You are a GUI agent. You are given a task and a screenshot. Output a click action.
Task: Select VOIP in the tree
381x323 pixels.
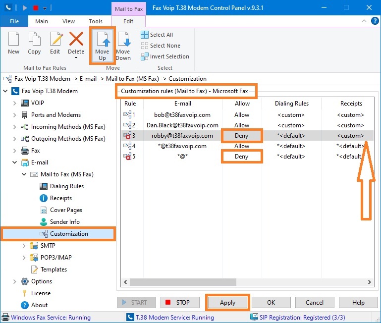38,103
